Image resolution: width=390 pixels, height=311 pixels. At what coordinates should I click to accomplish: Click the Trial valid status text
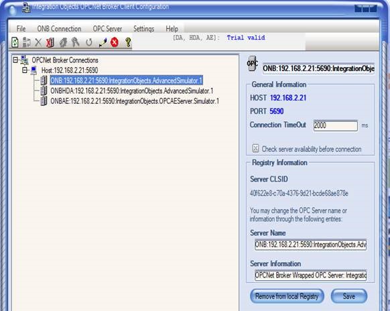(246, 38)
